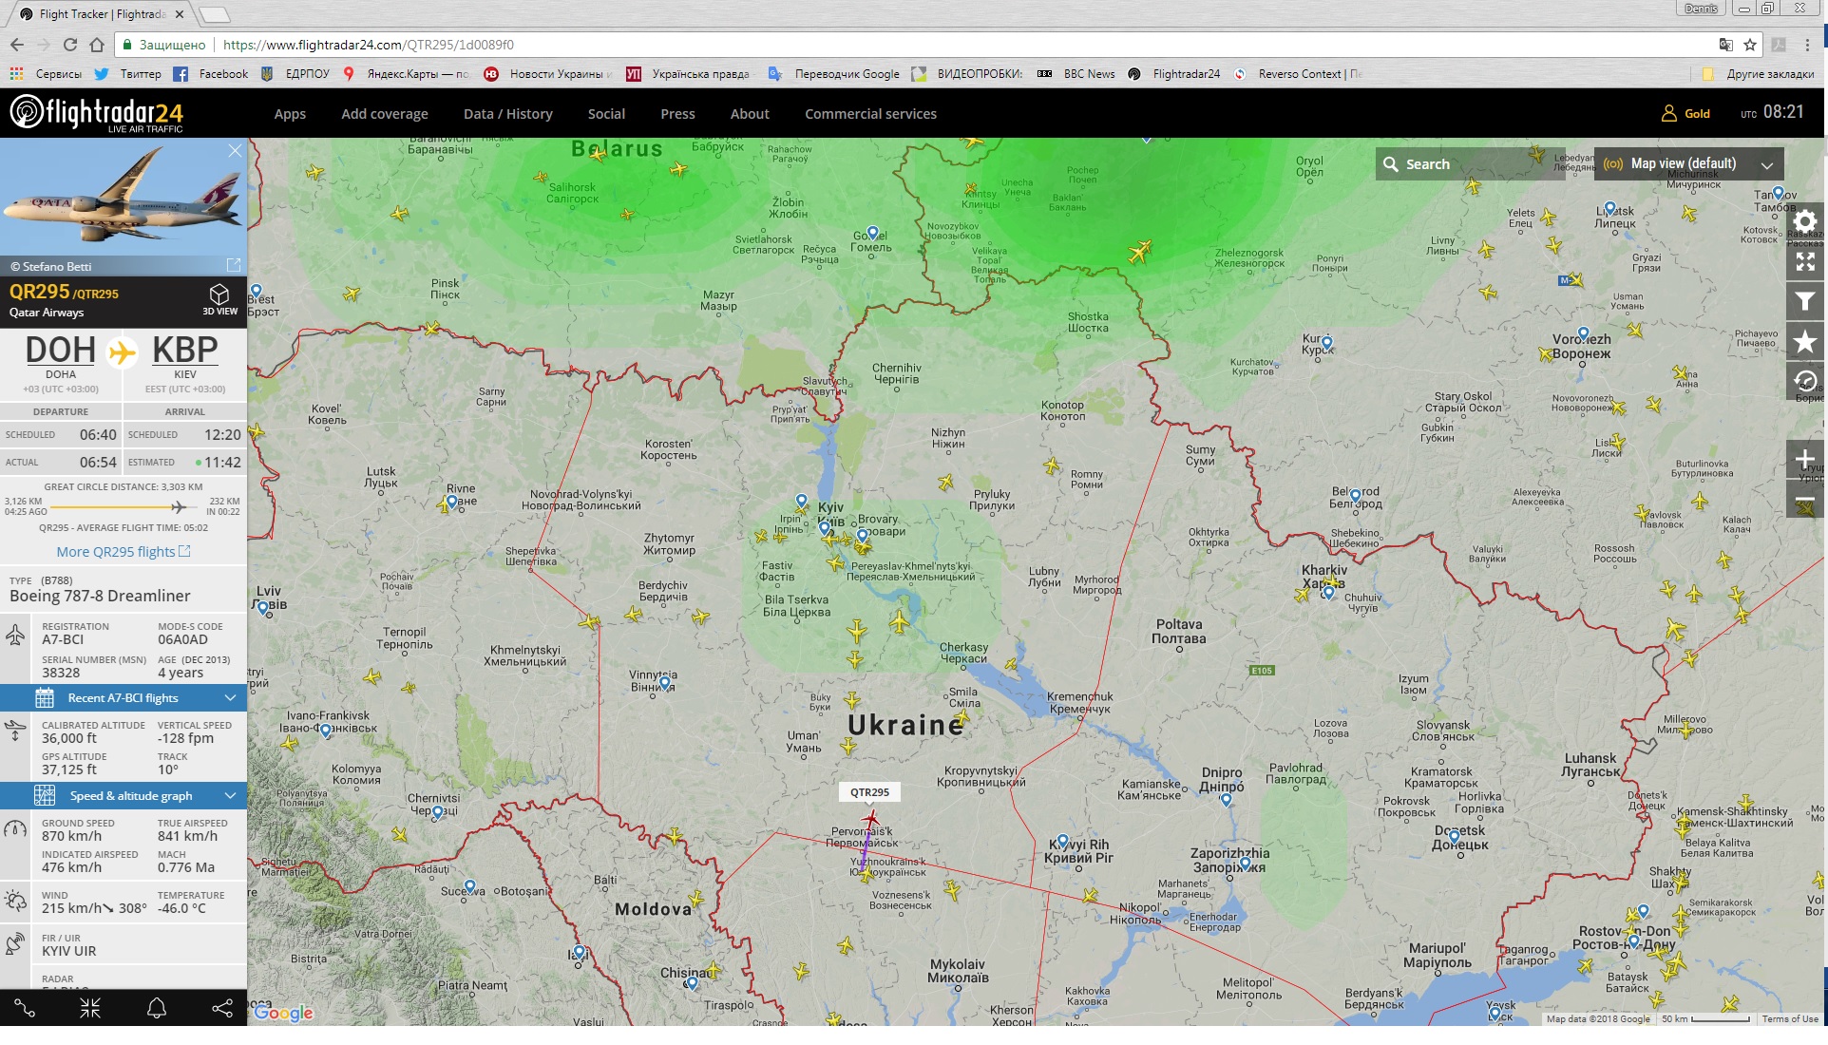Open the playback history icon
This screenshot has height=1045, width=1828.
(1804, 382)
